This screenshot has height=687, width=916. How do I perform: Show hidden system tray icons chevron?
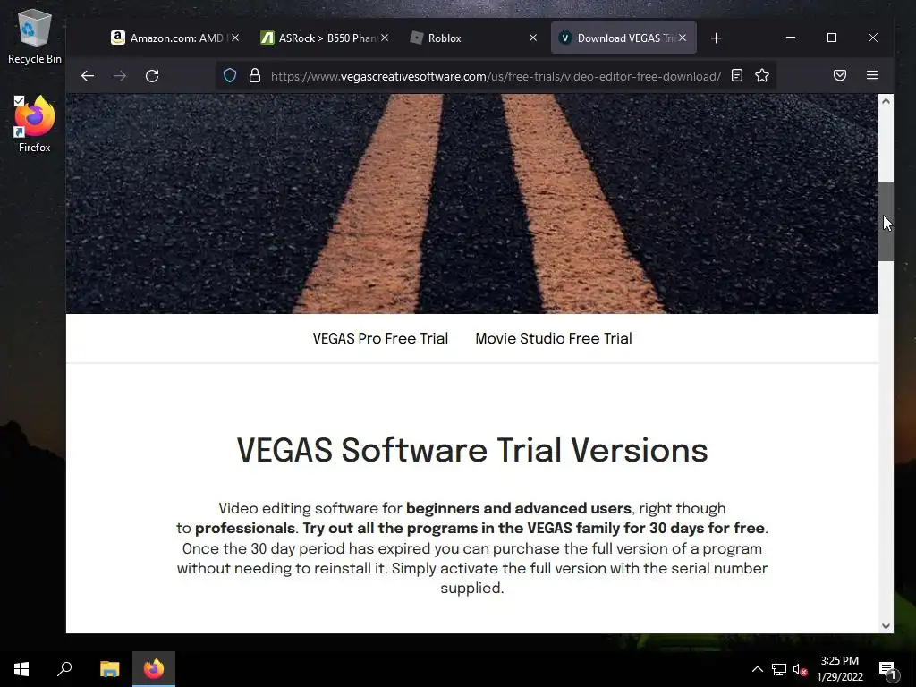click(757, 669)
